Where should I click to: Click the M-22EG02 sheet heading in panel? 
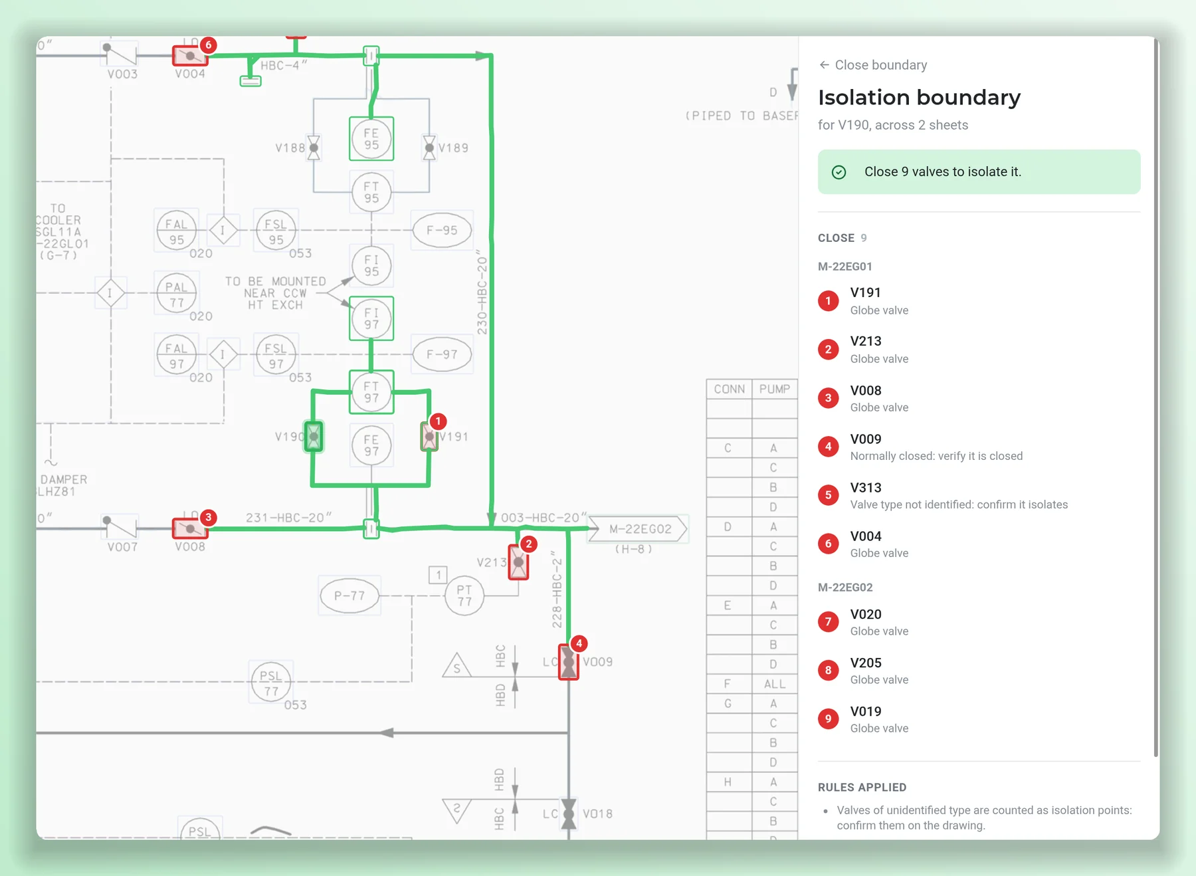pos(845,588)
